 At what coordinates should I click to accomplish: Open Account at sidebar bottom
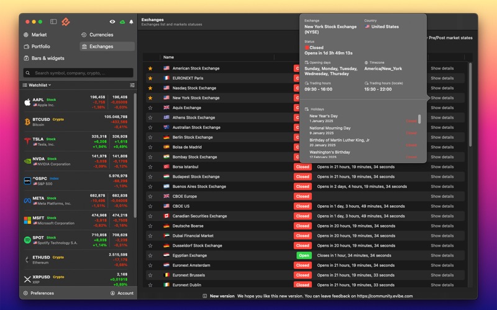coord(122,293)
